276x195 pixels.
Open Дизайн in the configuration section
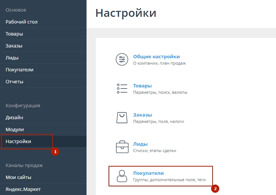[x=14, y=118]
